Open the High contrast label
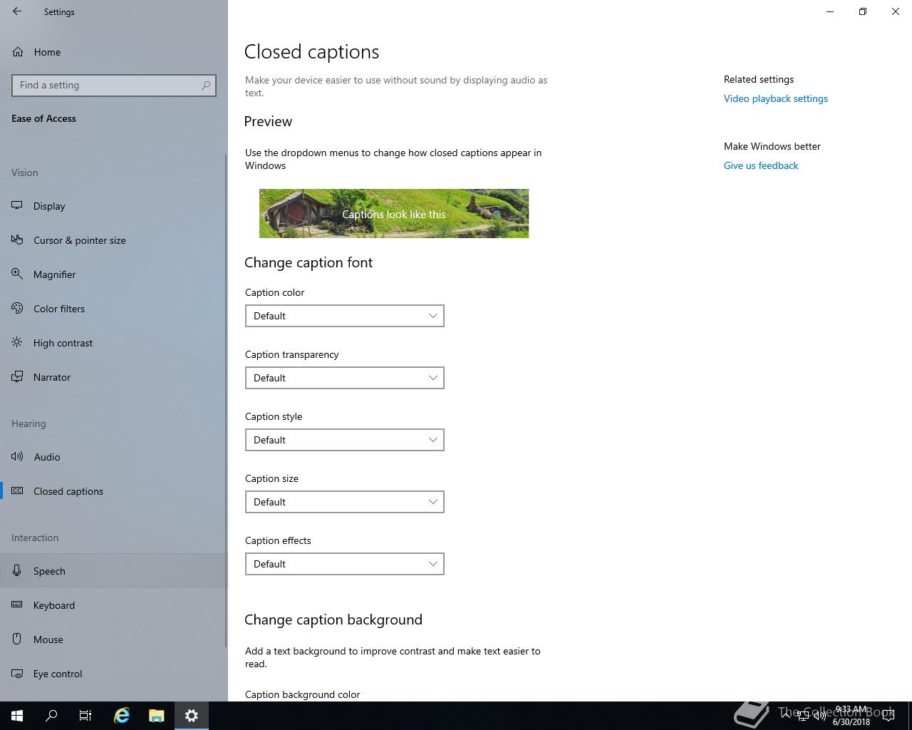The height and width of the screenshot is (730, 912). tap(63, 343)
